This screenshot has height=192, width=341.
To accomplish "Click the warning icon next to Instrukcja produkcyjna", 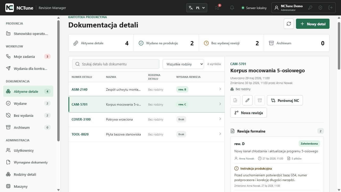I will point(236,168).
